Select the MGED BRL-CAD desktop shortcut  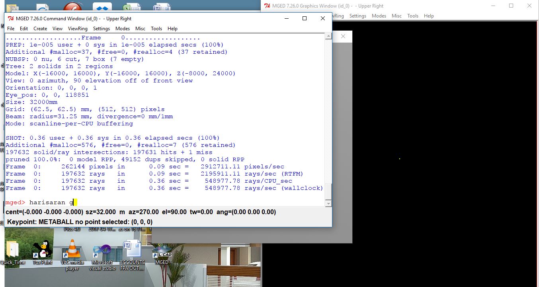pyautogui.click(x=162, y=254)
